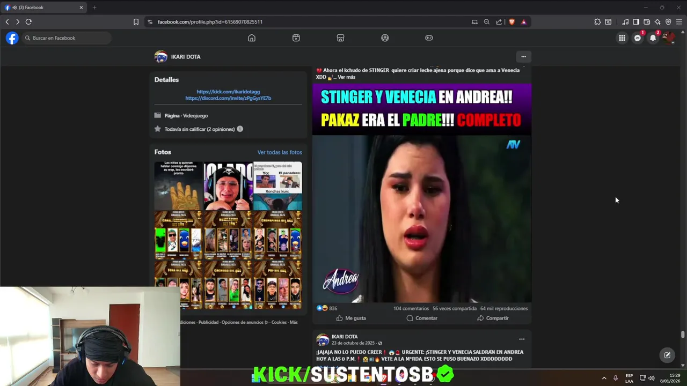Open the crying streamer photo thumbnail
Screen dimensions: 687x386
tap(228, 185)
